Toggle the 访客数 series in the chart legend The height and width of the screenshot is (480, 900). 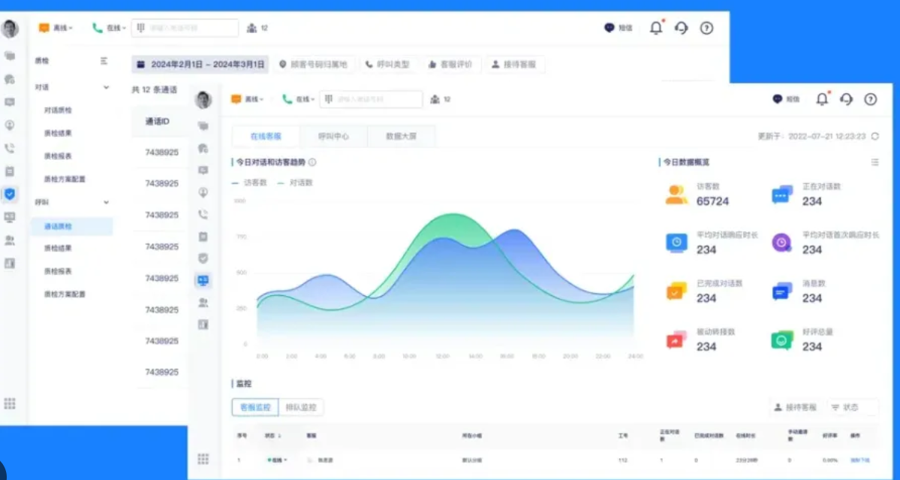250,183
